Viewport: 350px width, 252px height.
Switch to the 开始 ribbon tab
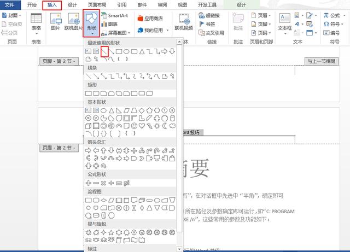(32, 5)
